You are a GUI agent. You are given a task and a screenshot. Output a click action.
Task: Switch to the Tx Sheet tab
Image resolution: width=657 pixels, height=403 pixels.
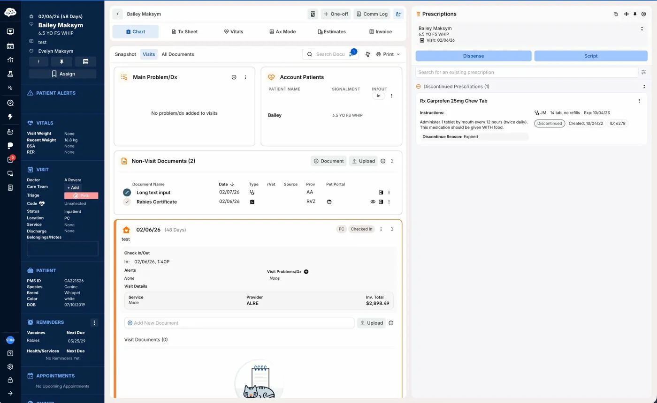[x=184, y=31]
